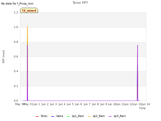Click the Jun 4 x-axis tick label
Screen dimensions: 161x121
[62, 104]
